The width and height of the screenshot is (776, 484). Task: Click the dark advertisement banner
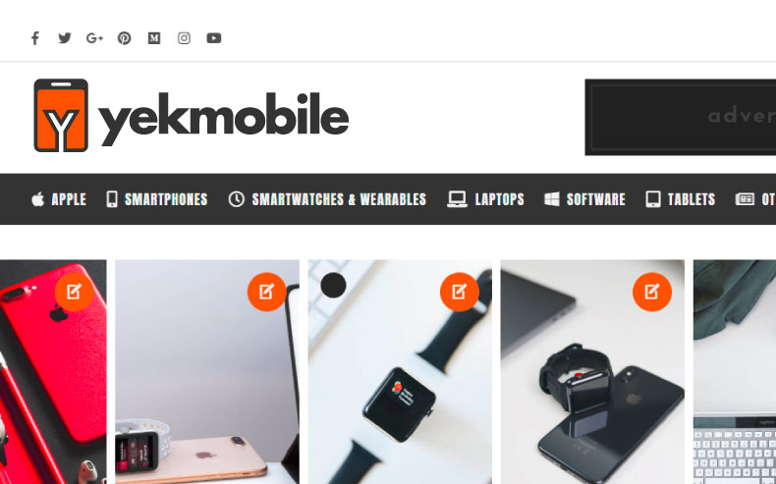click(x=681, y=117)
